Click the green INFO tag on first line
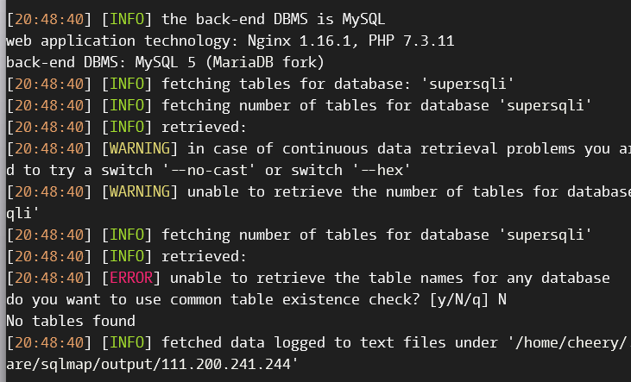Image resolution: width=631 pixels, height=382 pixels. coord(127,19)
